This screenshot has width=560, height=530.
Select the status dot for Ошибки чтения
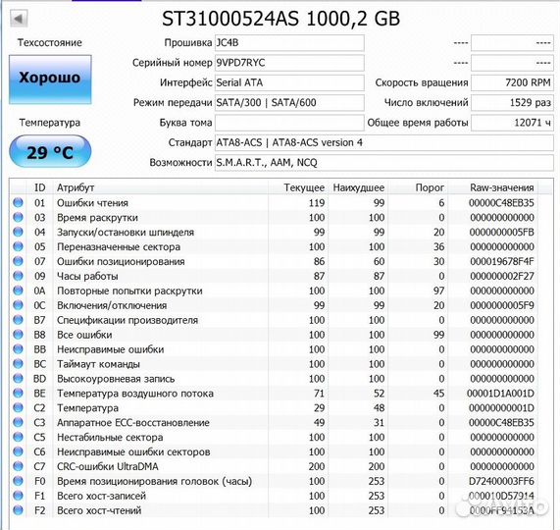pos(18,202)
